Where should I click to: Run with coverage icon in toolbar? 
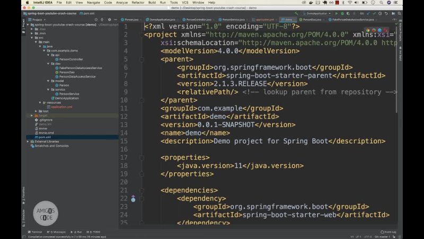click(x=348, y=13)
